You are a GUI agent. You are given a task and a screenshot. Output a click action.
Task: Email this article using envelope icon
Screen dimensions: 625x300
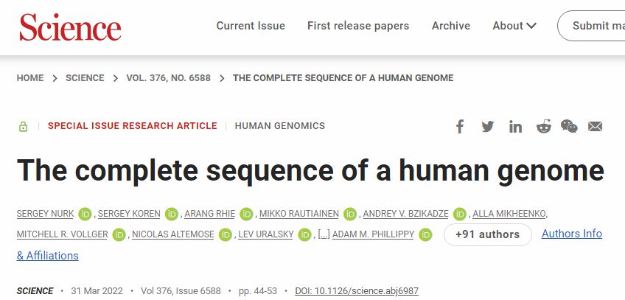click(x=596, y=126)
